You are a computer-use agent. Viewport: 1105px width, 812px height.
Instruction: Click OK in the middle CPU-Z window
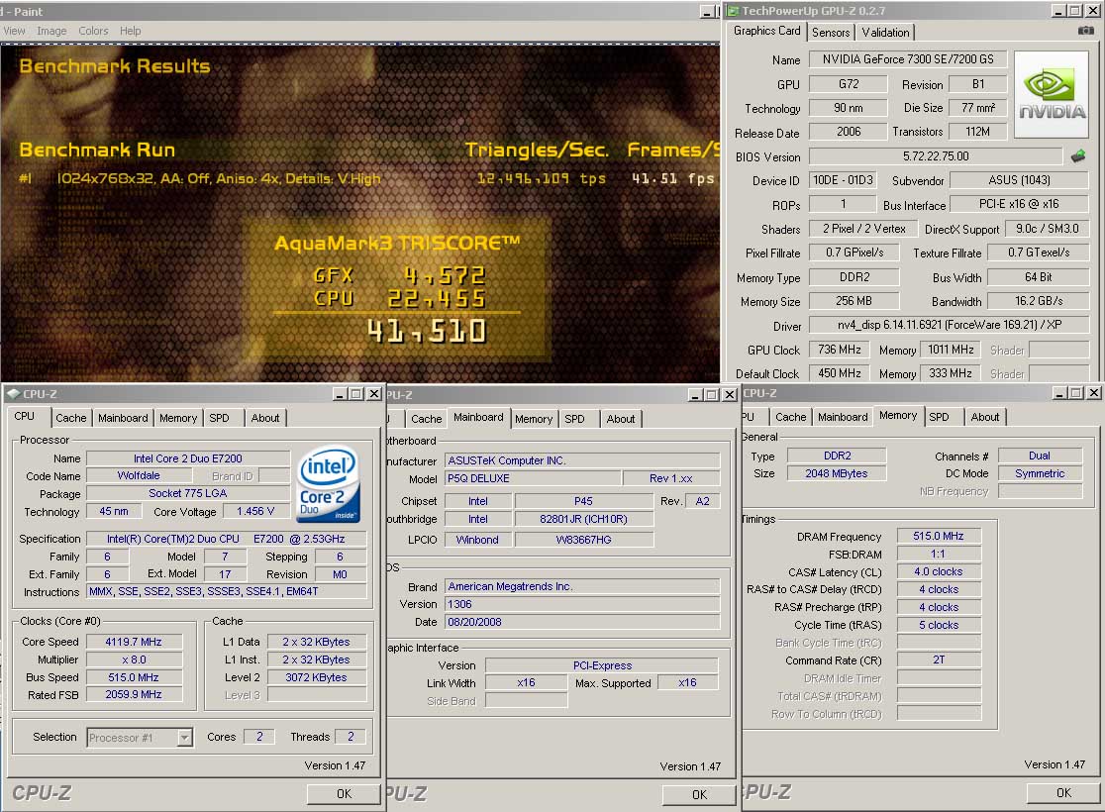pyautogui.click(x=699, y=794)
